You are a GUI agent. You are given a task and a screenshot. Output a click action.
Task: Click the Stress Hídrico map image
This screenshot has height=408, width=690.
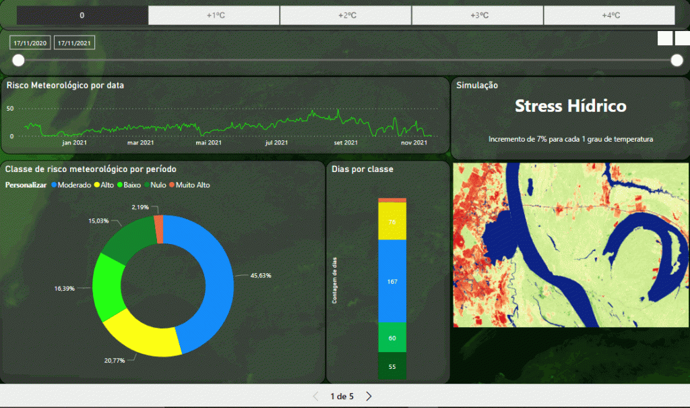[571, 245]
